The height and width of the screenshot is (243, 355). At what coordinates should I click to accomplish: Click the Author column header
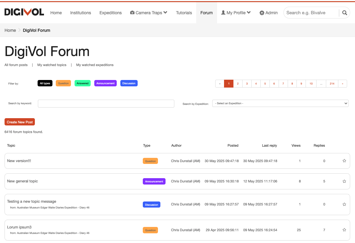(x=176, y=145)
